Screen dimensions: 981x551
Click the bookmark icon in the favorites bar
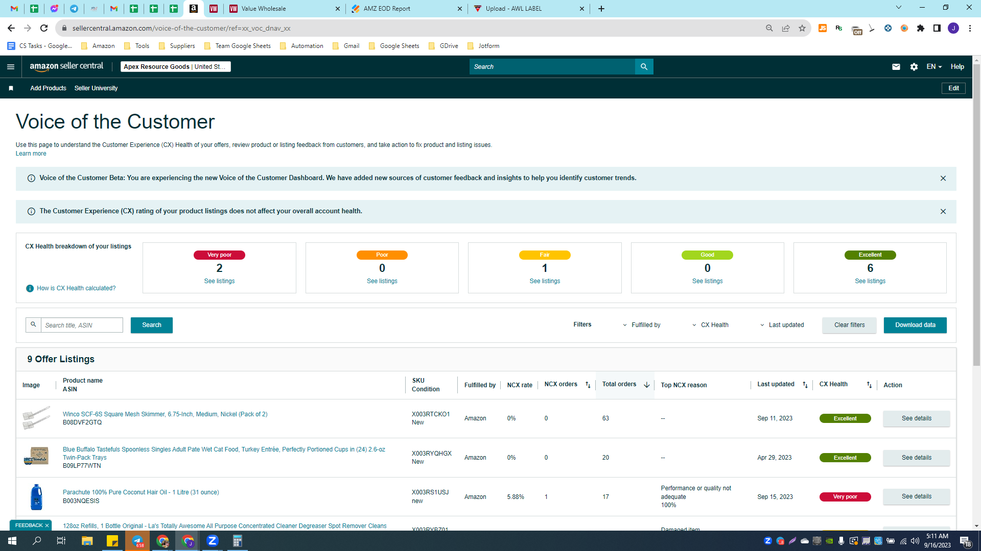click(11, 88)
